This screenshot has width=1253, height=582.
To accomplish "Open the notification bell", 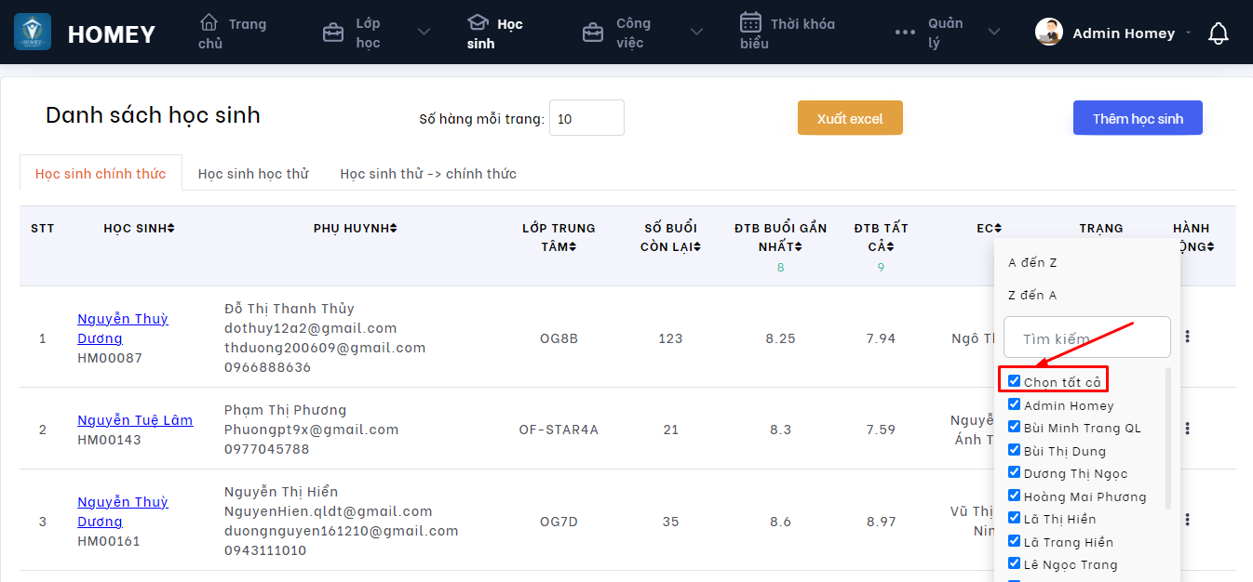I will tap(1218, 33).
